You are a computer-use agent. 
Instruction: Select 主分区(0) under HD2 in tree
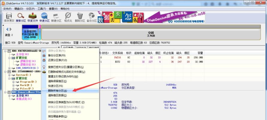22,95
